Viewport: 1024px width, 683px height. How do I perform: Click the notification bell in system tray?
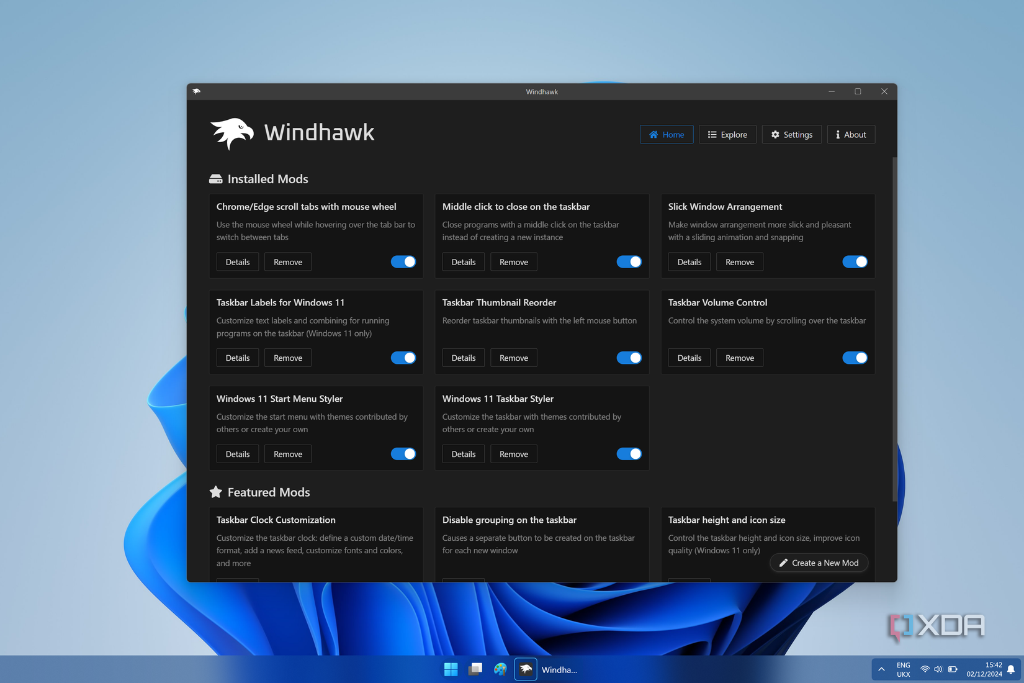tap(1008, 669)
